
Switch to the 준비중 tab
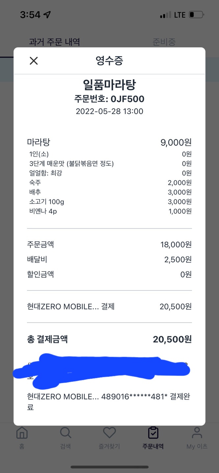pyautogui.click(x=164, y=42)
